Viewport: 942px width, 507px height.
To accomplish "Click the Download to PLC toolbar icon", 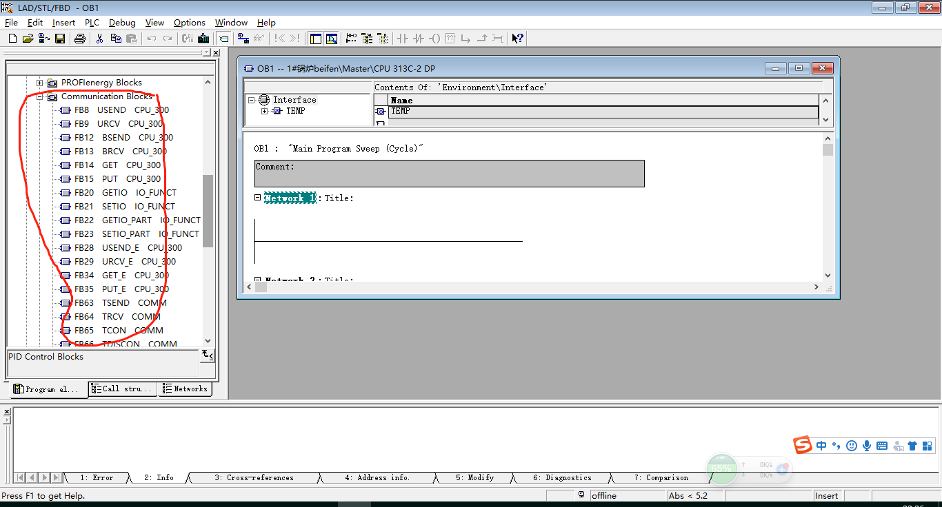I will click(x=203, y=39).
